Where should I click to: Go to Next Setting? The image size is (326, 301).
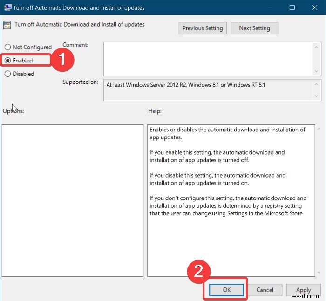(x=254, y=28)
